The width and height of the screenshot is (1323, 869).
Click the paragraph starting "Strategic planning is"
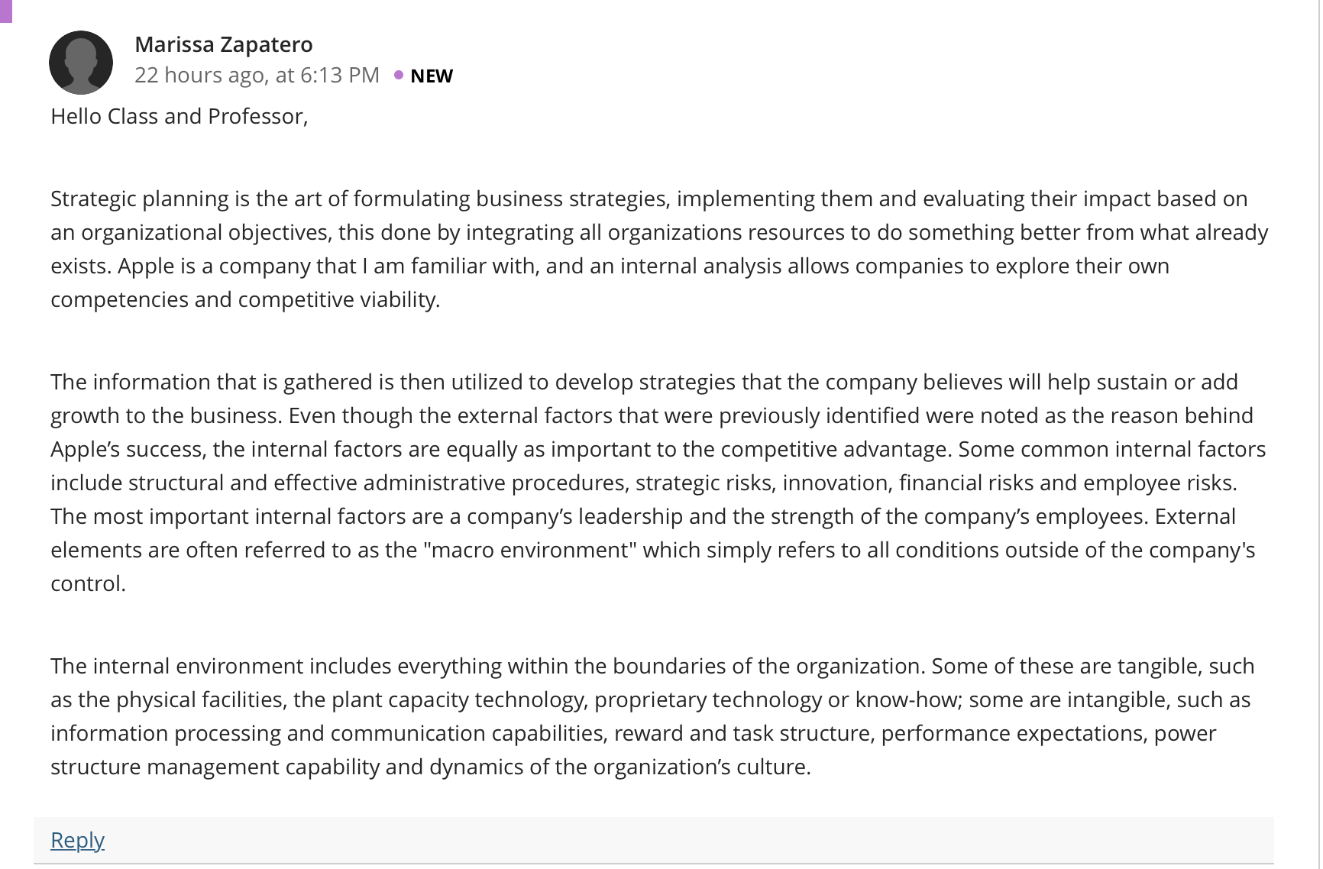tap(660, 249)
